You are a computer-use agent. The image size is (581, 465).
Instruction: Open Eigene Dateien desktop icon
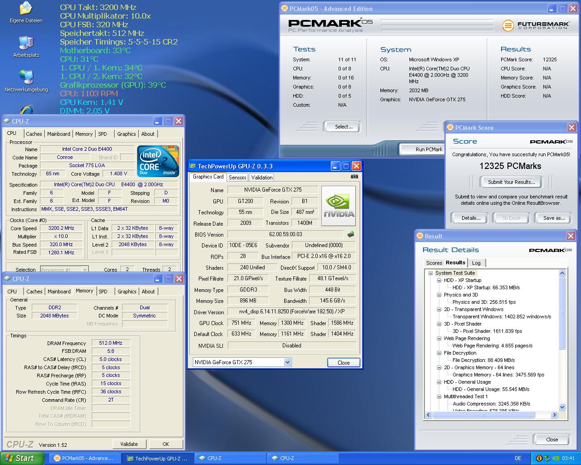pos(26,12)
